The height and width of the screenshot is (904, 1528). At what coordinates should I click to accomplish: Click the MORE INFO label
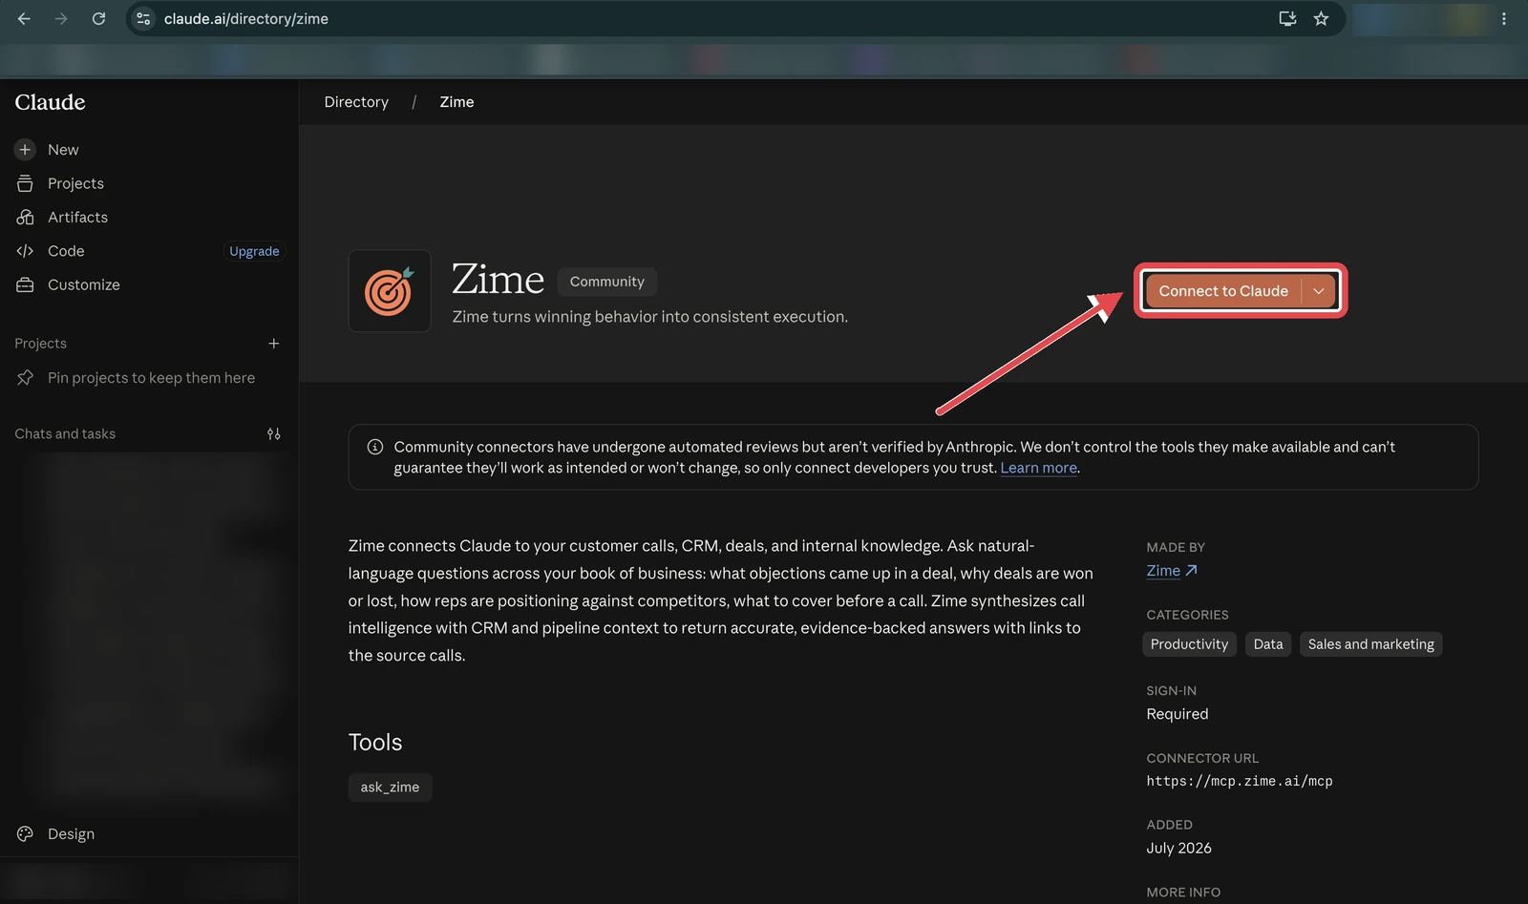[x=1183, y=893]
